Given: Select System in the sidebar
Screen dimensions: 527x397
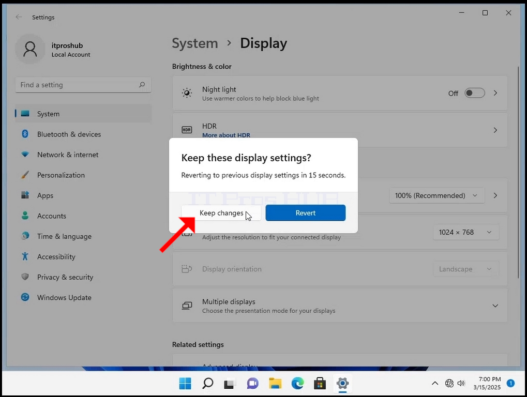Looking at the screenshot, I should point(83,114).
